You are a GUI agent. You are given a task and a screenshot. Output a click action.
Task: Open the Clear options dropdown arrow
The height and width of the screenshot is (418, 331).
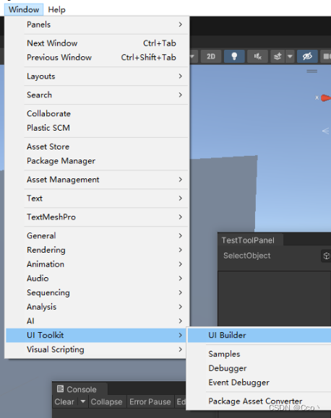(x=83, y=401)
